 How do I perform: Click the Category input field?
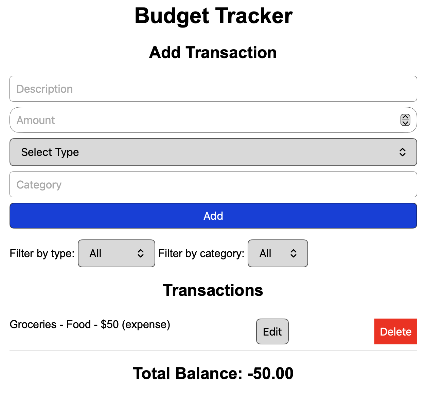[213, 184]
